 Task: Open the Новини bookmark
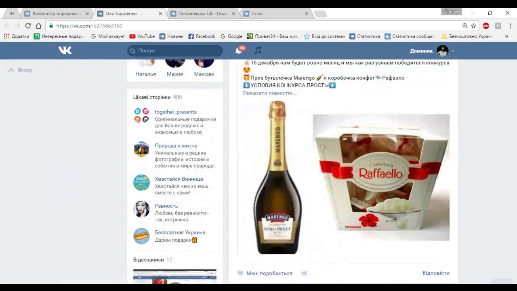coord(172,36)
